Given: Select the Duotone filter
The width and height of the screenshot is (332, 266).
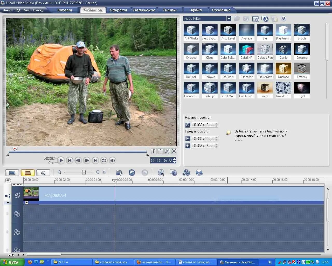Looking at the screenshot, I should pyautogui.click(x=283, y=68).
